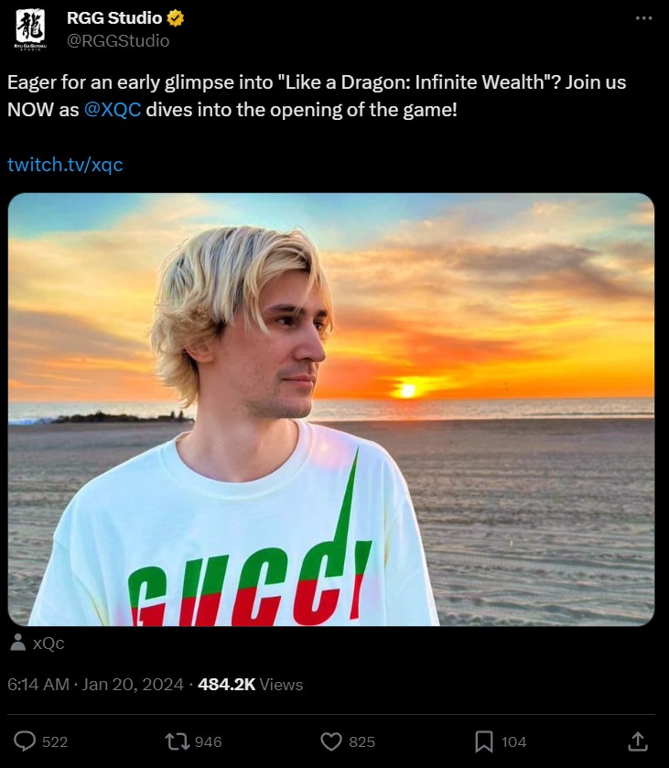The width and height of the screenshot is (669, 768).
Task: Open the beach sunset photo
Action: point(331,409)
